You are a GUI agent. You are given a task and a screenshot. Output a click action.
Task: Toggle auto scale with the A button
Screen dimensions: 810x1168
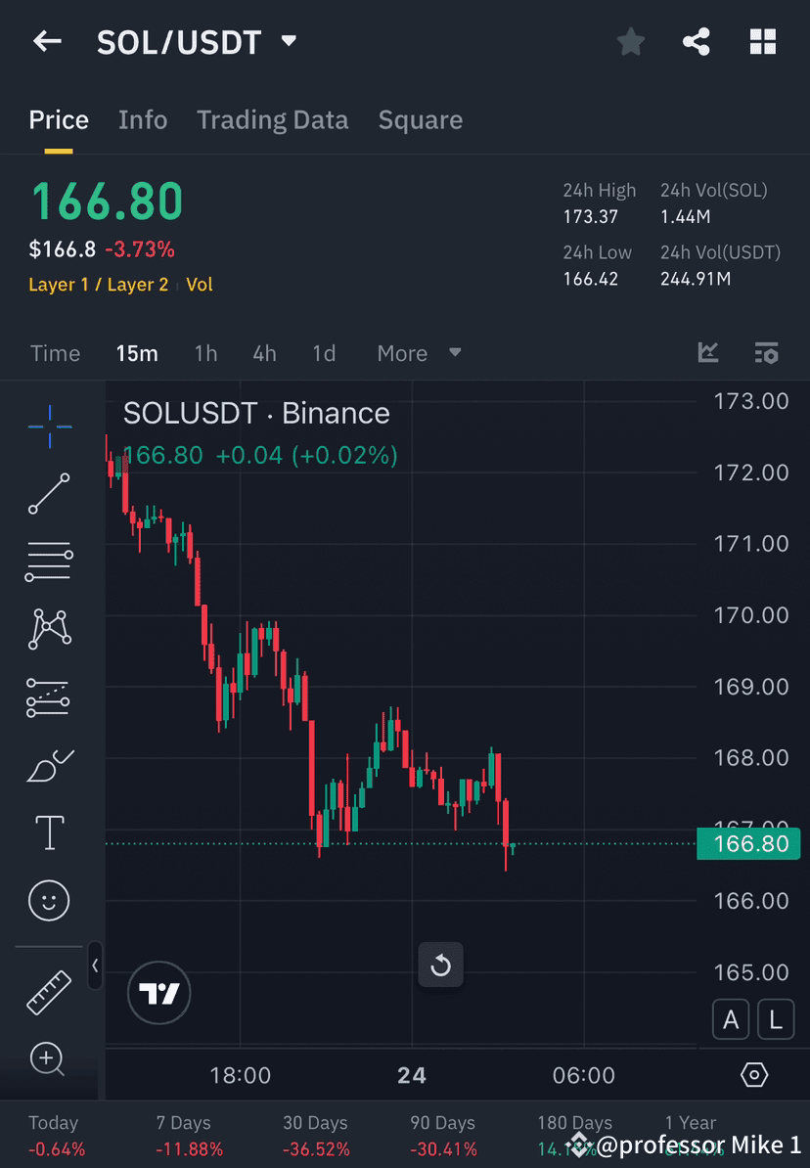point(731,1019)
